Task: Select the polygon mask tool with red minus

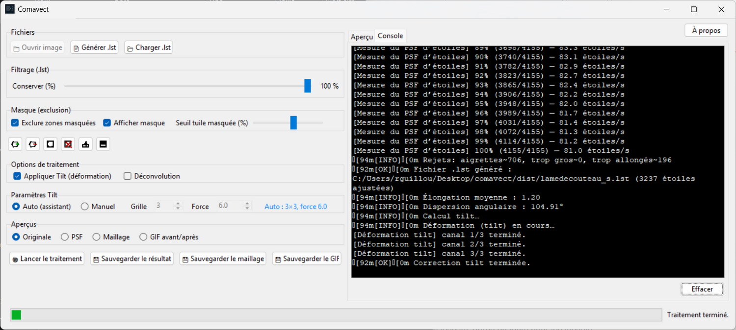Action: 33,144
